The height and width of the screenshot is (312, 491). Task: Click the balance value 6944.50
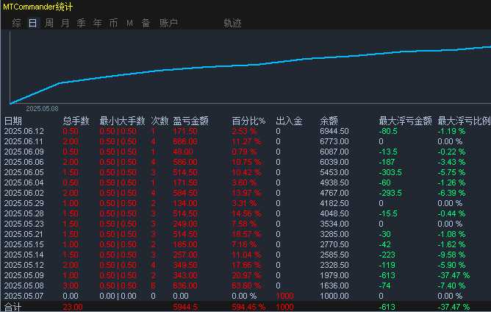334,131
